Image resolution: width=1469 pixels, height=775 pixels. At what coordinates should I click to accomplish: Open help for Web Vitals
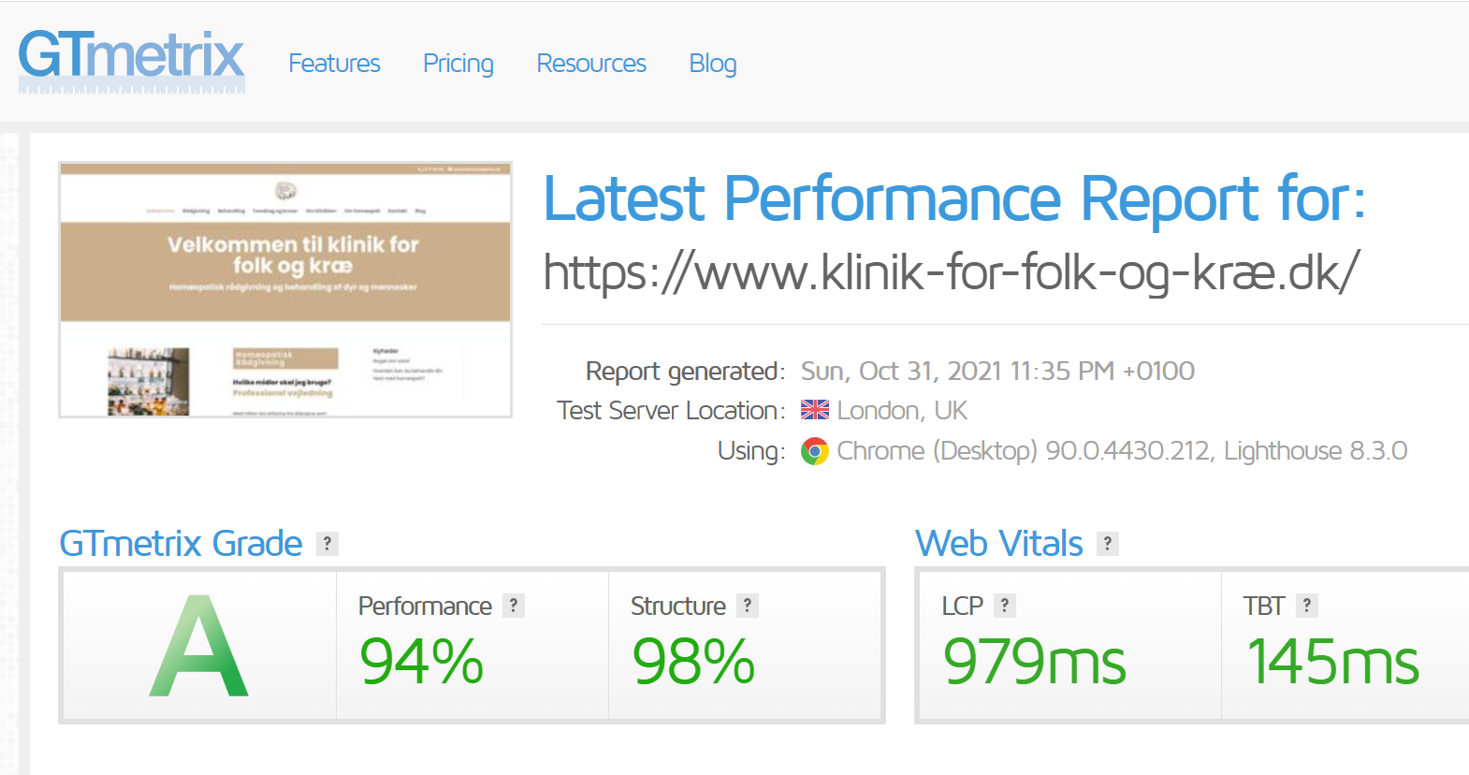click(1107, 544)
